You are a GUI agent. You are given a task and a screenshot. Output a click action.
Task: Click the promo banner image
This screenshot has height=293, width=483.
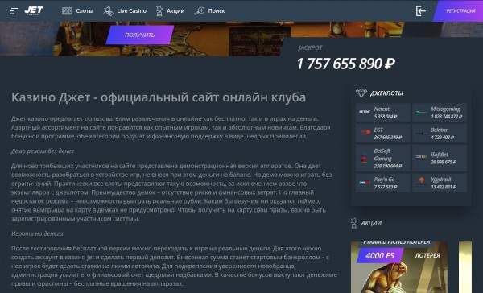tap(228, 39)
